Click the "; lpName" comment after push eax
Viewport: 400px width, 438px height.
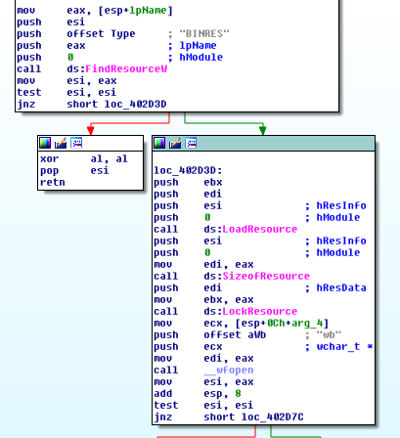(193, 45)
